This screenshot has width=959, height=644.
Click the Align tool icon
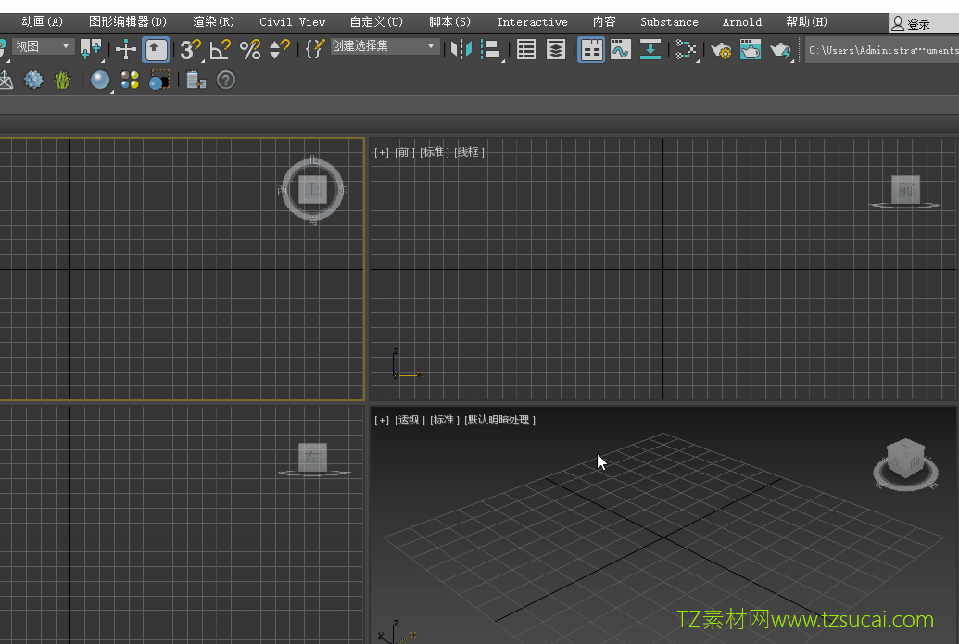pos(491,49)
